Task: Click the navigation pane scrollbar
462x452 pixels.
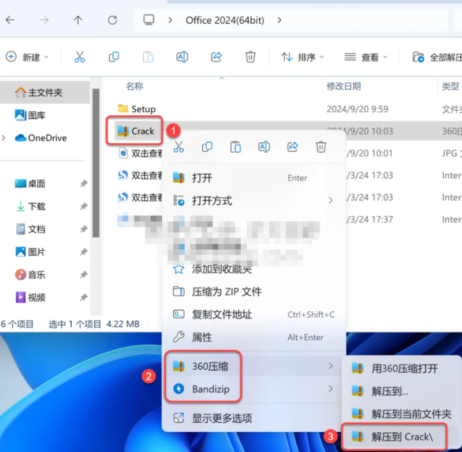Action: pyautogui.click(x=96, y=163)
